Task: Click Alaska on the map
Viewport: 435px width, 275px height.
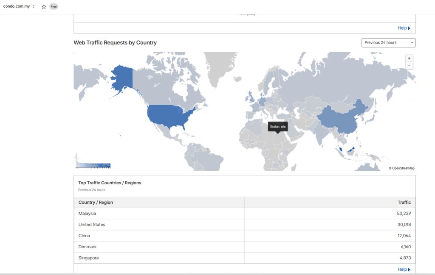Action: click(123, 78)
